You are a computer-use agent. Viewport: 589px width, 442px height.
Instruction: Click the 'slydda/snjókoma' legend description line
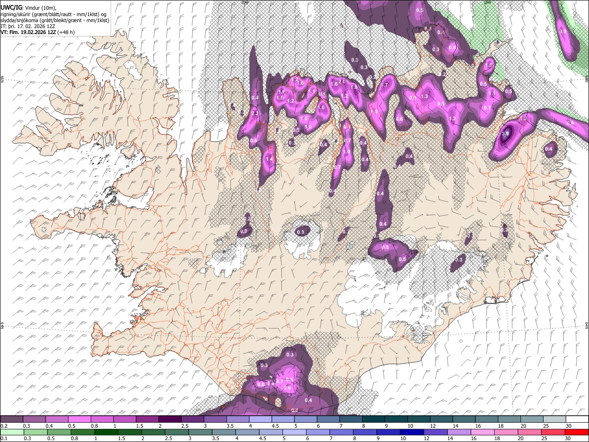(x=55, y=20)
